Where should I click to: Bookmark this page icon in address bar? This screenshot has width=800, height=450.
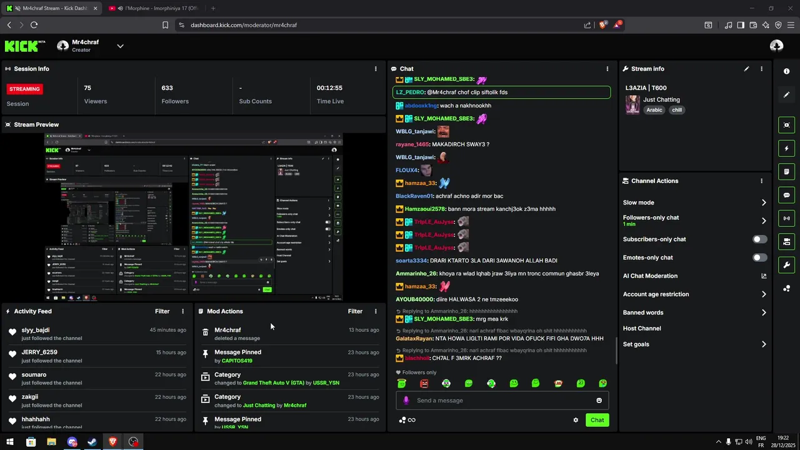click(x=165, y=25)
